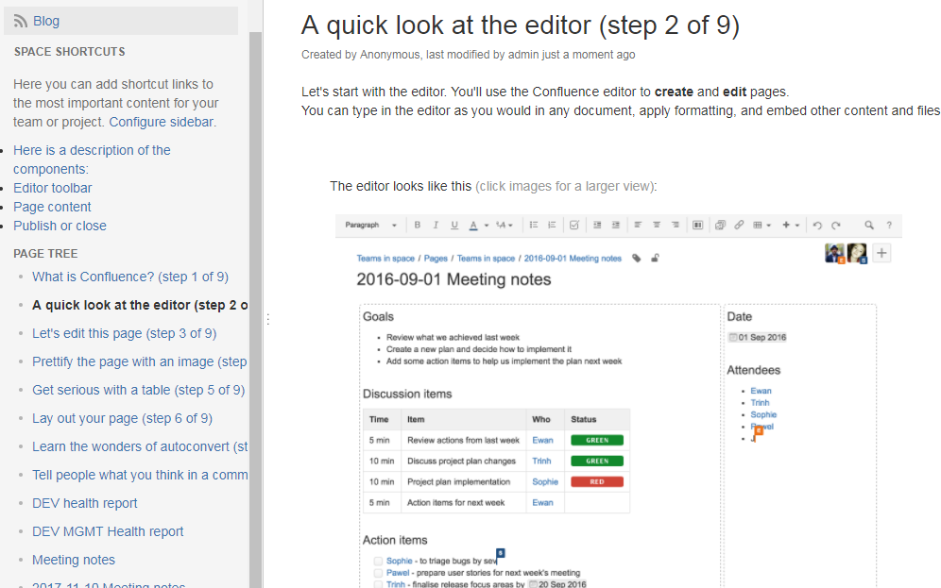The height and width of the screenshot is (588, 941).
Task: Click the RSS feed icon beside Blog
Action: (x=21, y=22)
